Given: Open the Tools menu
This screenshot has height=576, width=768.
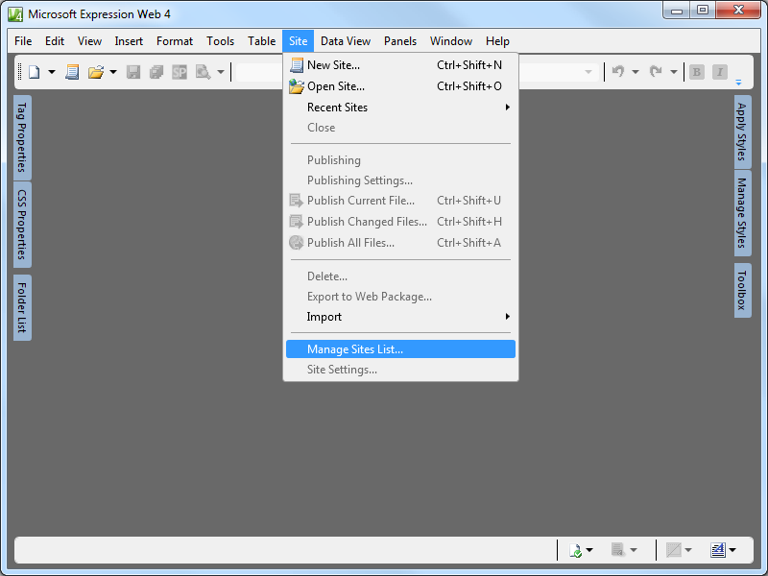Looking at the screenshot, I should pyautogui.click(x=221, y=41).
